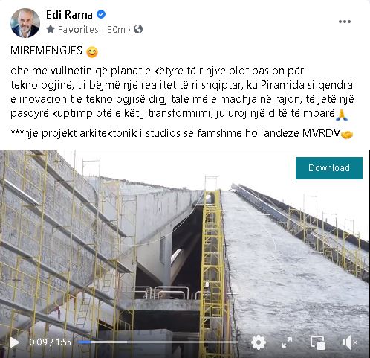Viewport: 370px width, 358px height.
Task: Click the video progress bar
Action: pyautogui.click(x=158, y=342)
